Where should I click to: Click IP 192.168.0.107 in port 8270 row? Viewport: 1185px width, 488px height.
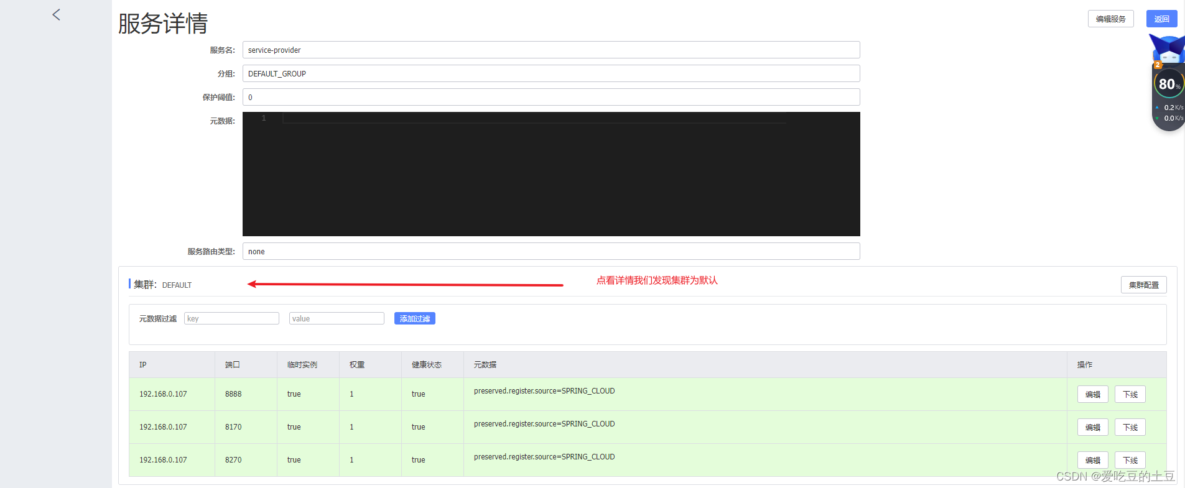(x=163, y=460)
